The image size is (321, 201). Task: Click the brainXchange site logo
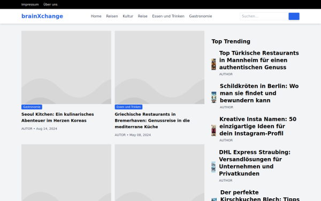coord(42,16)
